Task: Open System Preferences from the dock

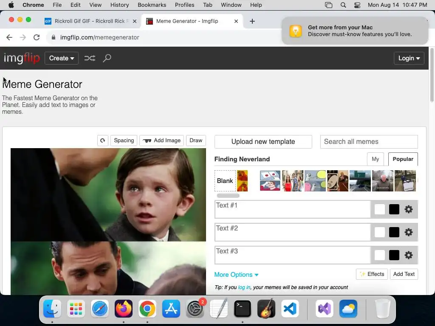Action: coord(195,309)
